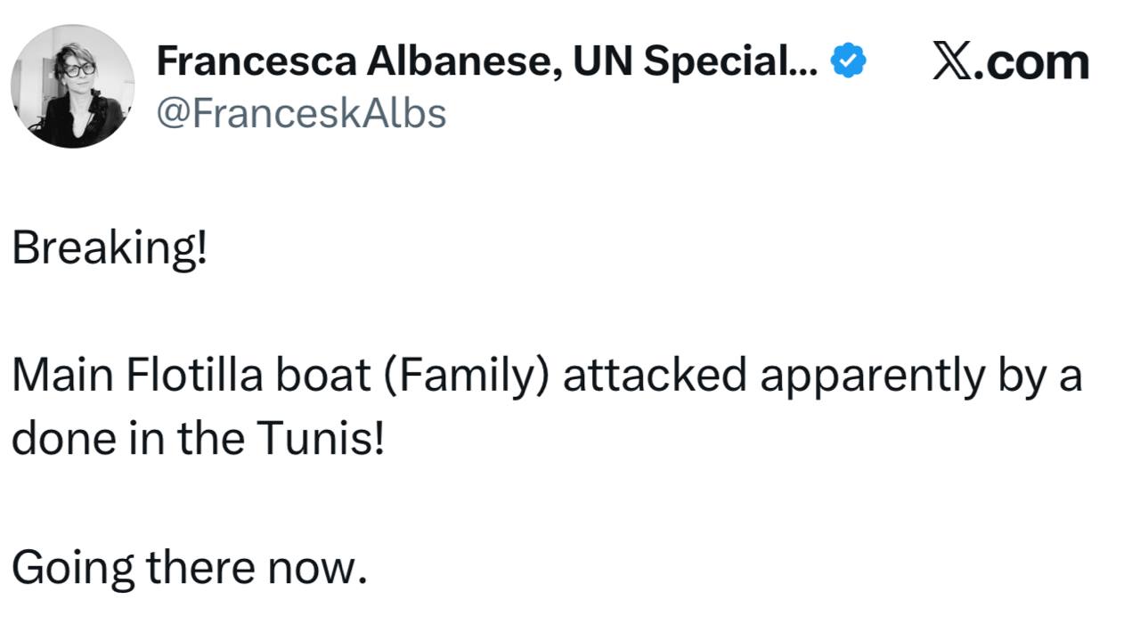Image resolution: width=1140 pixels, height=640 pixels.
Task: Click the display name "Francesca Albanese"
Action: pos(356,61)
